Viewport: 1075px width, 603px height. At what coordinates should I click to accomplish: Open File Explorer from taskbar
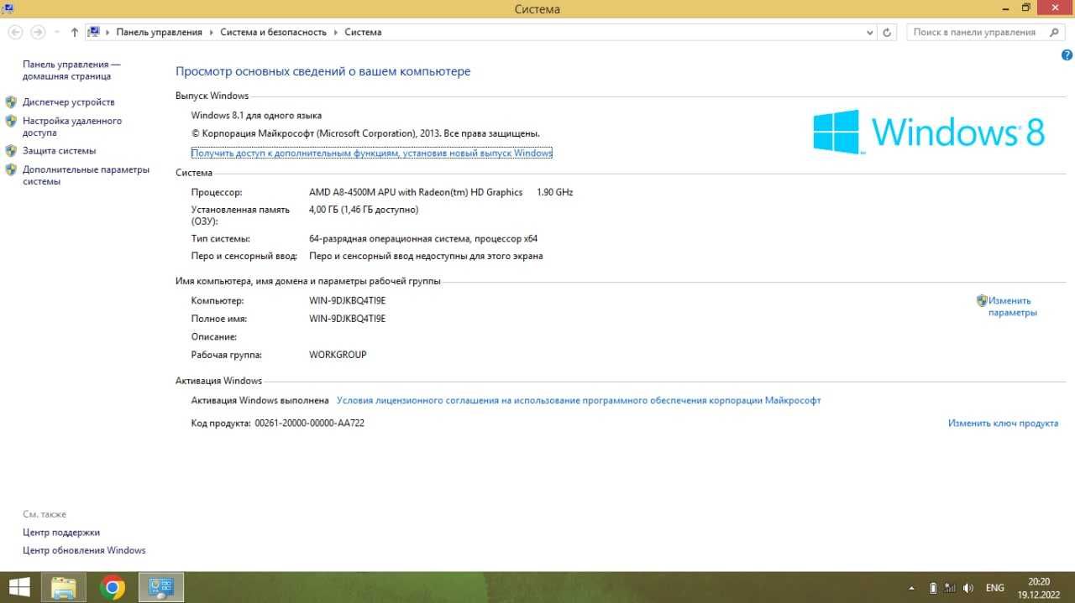(x=64, y=587)
